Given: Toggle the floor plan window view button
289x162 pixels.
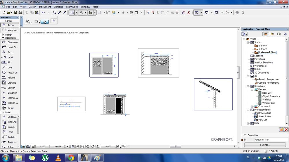Looking at the screenshot, I should click(196, 12).
